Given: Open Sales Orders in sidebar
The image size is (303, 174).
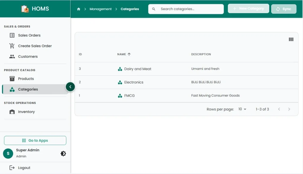Looking at the screenshot, I should tap(29, 35).
